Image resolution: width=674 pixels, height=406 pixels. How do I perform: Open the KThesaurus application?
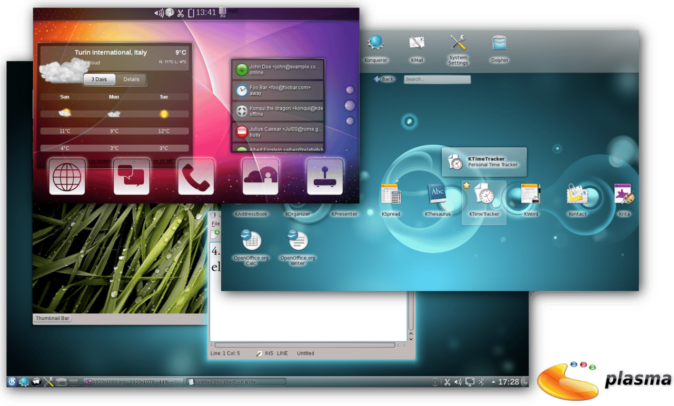pyautogui.click(x=438, y=200)
